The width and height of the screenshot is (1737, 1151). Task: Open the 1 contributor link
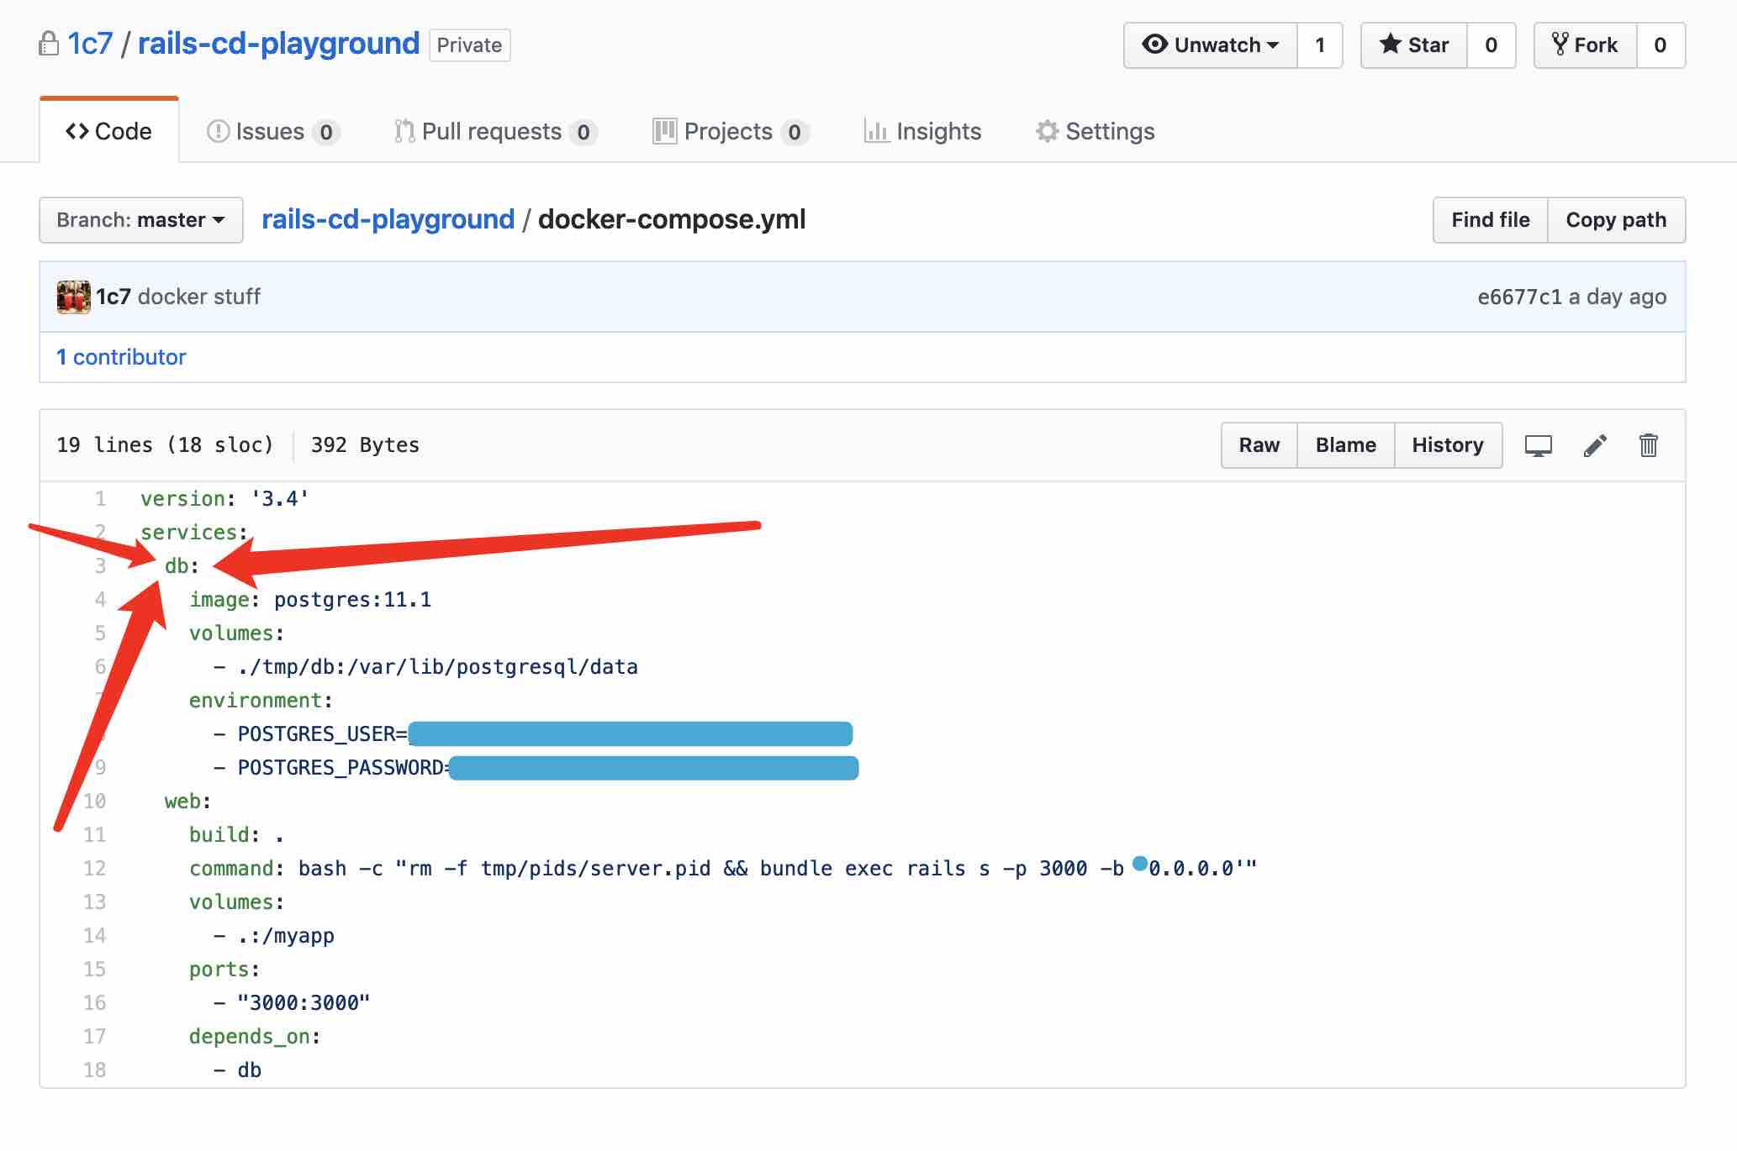(121, 356)
